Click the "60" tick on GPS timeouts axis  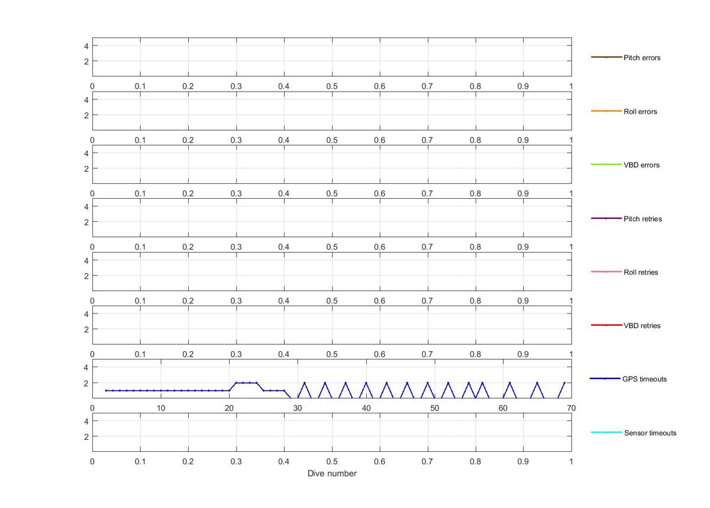[x=503, y=408]
